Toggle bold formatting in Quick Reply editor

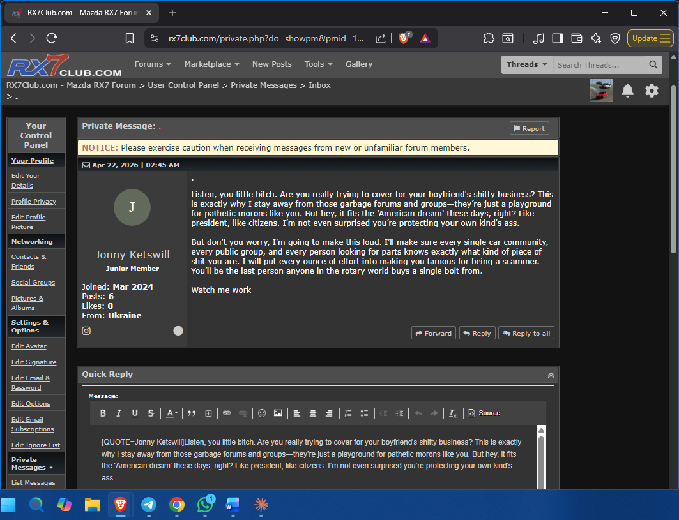point(103,413)
